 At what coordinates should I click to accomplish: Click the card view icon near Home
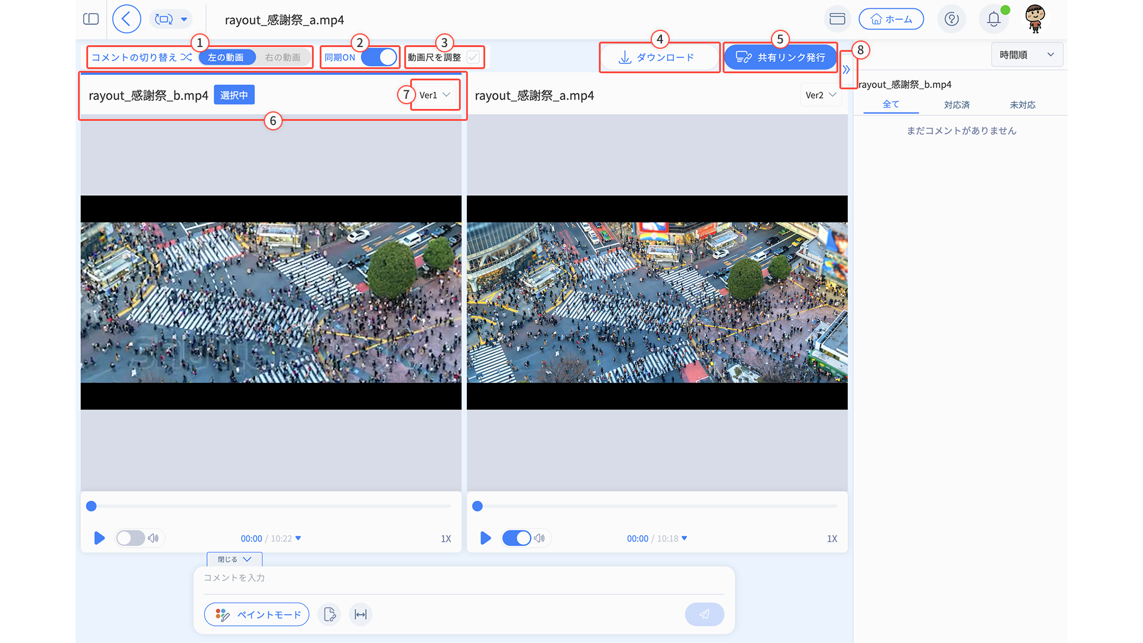(x=837, y=19)
